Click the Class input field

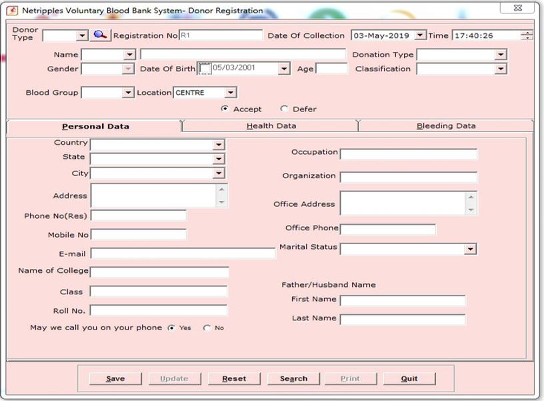pyautogui.click(x=159, y=292)
